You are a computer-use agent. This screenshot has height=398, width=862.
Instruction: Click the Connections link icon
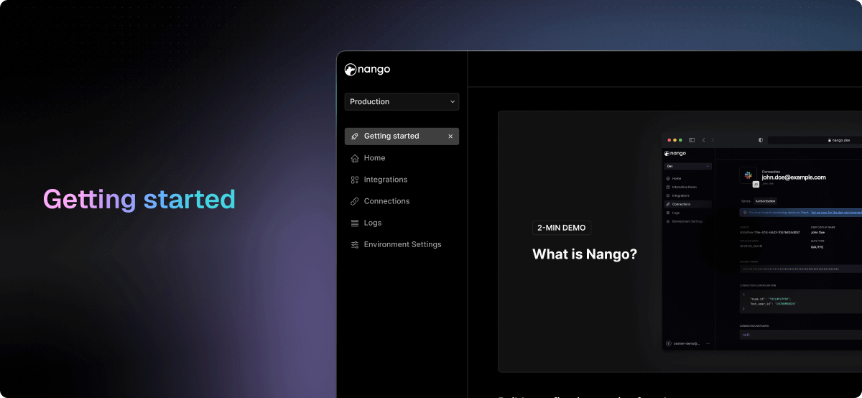coord(355,201)
